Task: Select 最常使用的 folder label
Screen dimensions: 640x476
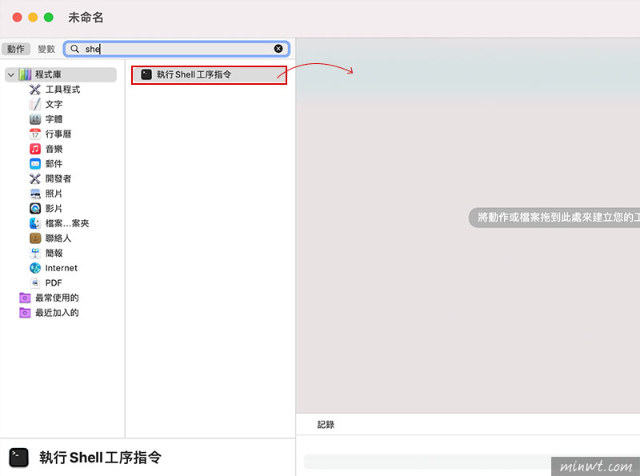Action: 57,298
